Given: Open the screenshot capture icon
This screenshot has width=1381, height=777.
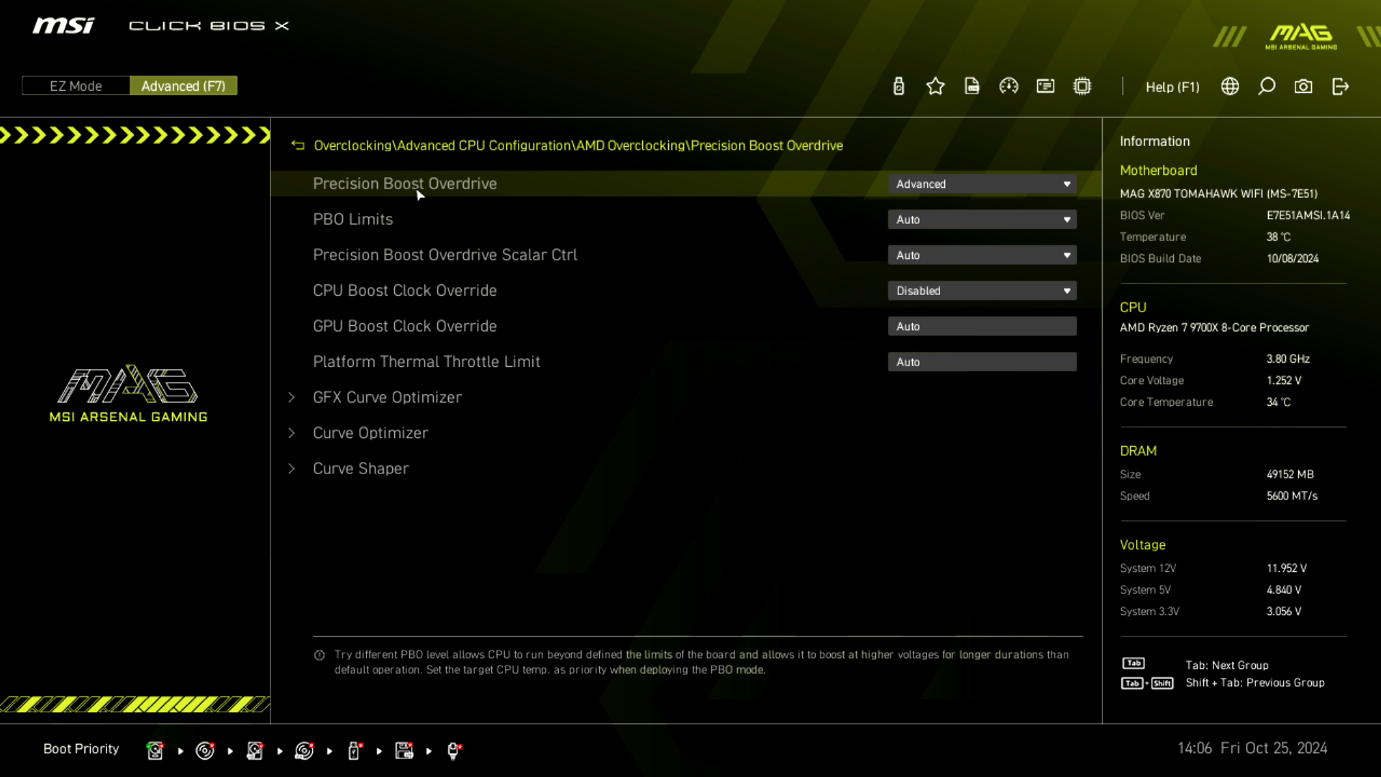Looking at the screenshot, I should tap(1304, 86).
